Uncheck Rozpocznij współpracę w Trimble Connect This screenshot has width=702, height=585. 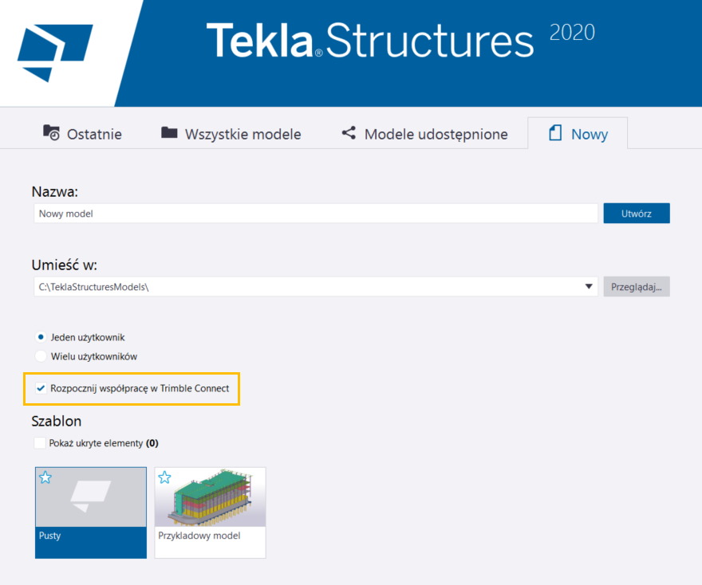(x=41, y=388)
